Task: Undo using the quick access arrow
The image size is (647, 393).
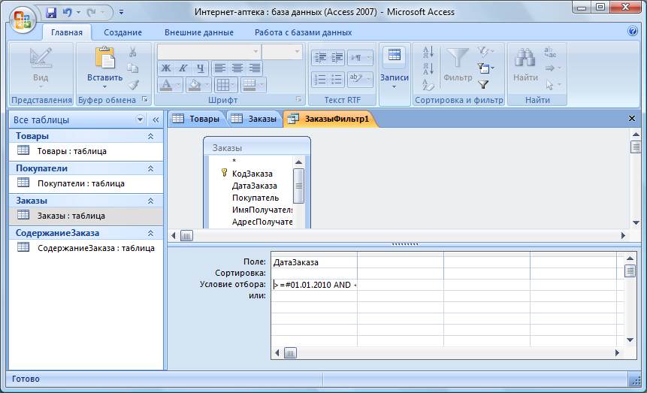Action: tap(68, 12)
